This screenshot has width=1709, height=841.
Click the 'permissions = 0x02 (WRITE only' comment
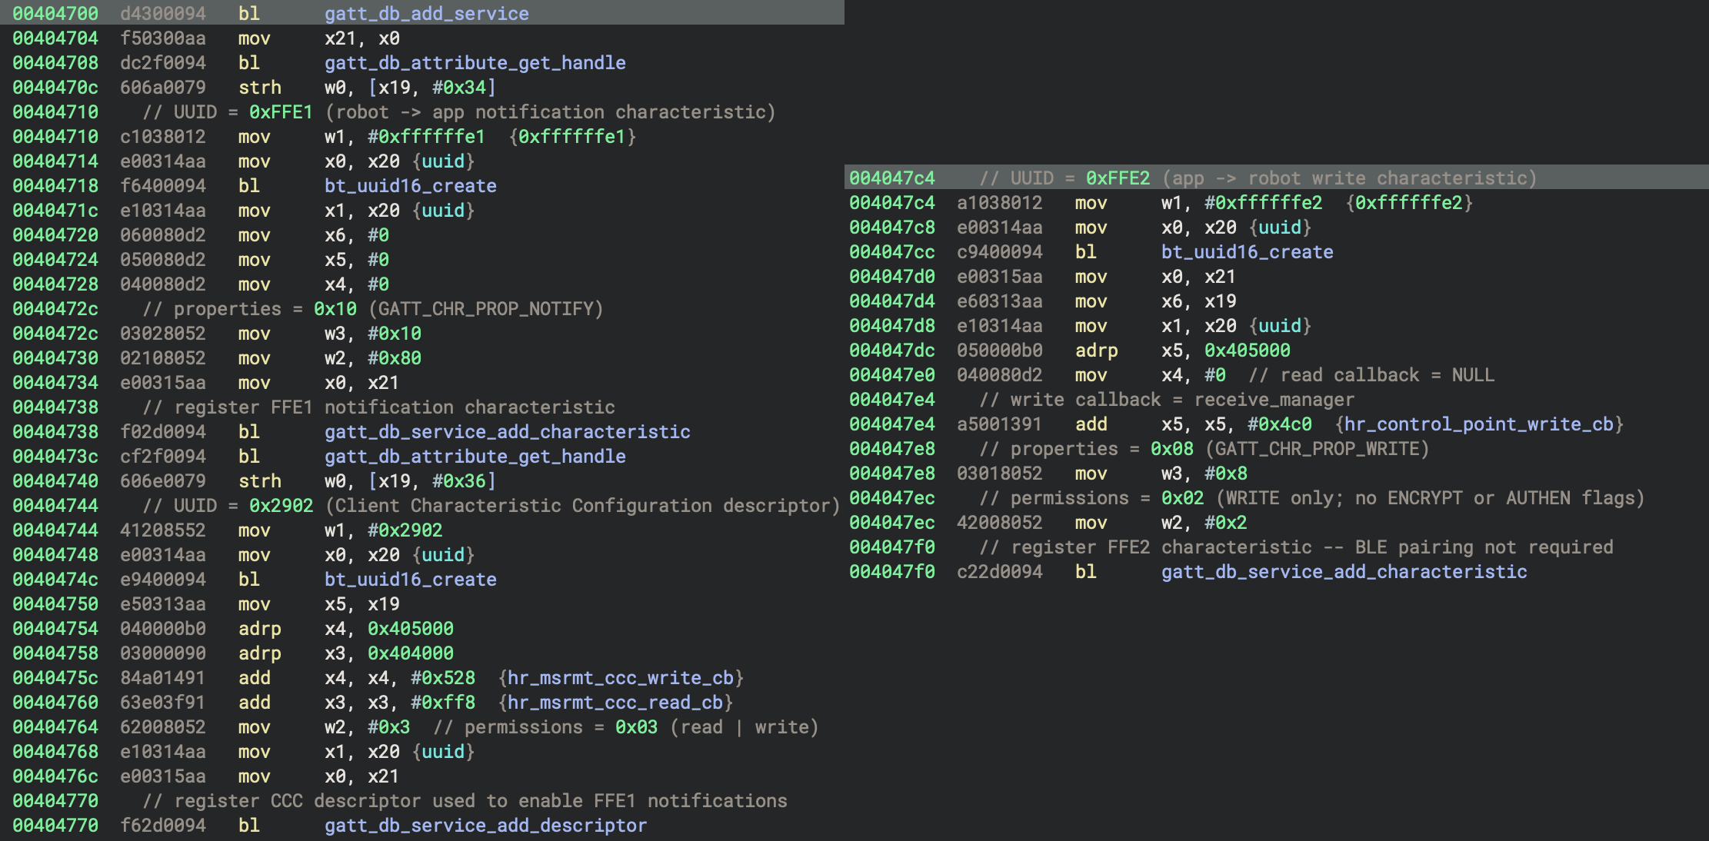pos(1311,498)
